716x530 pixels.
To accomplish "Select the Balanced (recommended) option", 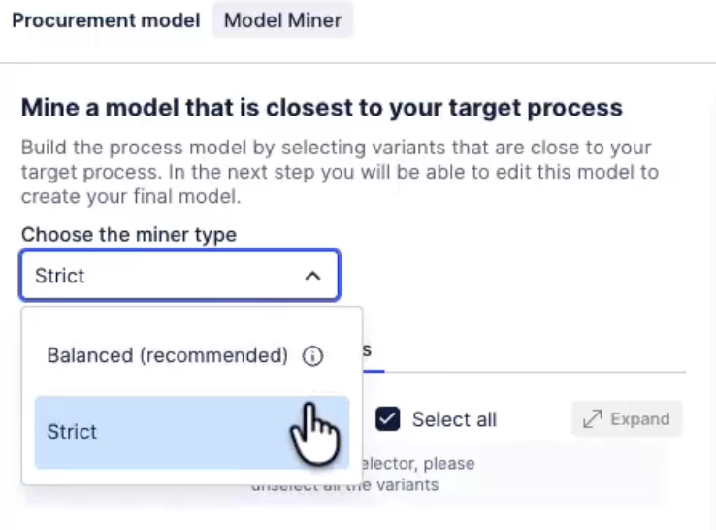I will point(167,356).
